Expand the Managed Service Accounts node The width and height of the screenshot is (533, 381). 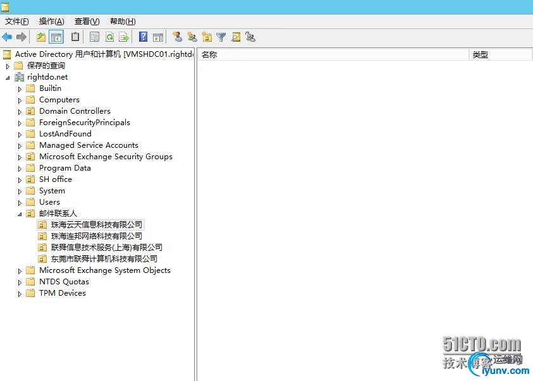point(20,146)
